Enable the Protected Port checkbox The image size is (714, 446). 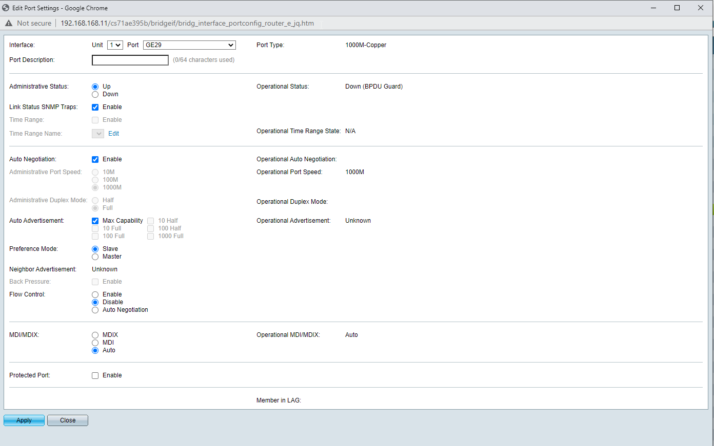pyautogui.click(x=95, y=376)
